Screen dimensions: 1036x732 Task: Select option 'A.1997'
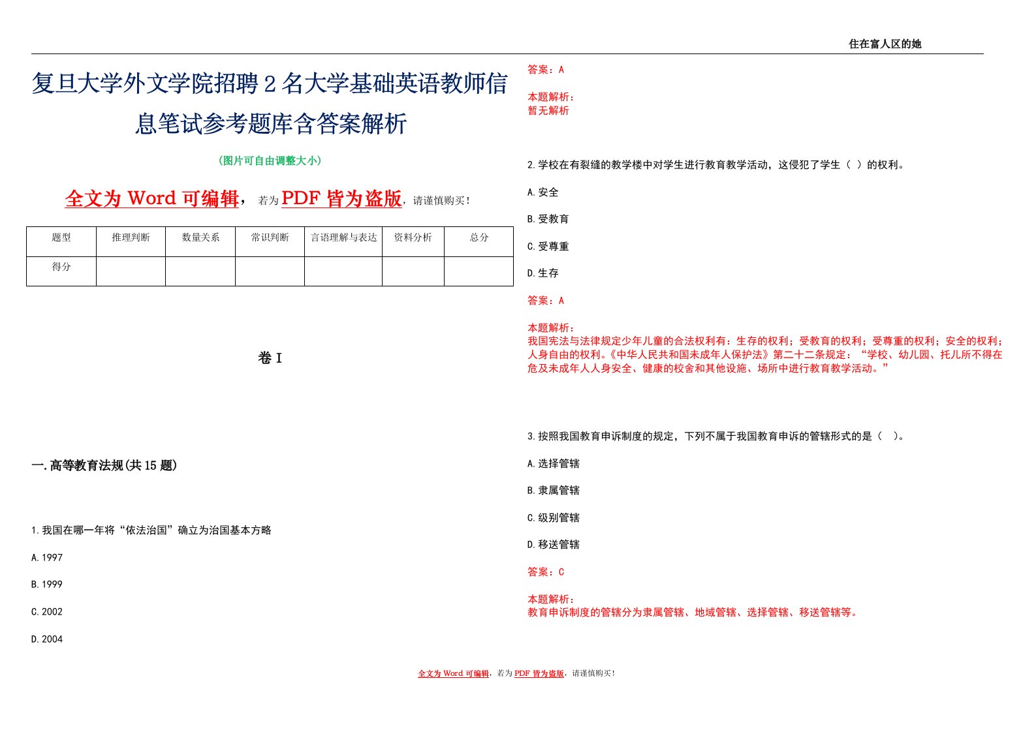click(47, 558)
